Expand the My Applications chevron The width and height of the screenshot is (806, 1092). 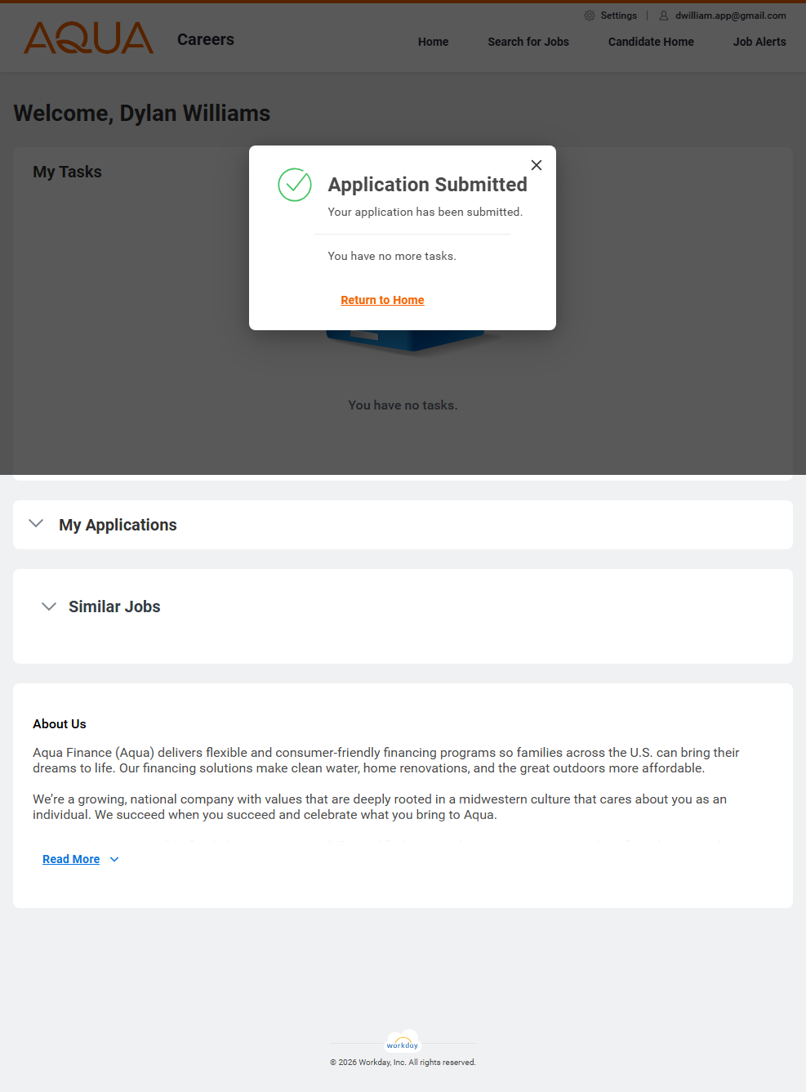pos(36,524)
